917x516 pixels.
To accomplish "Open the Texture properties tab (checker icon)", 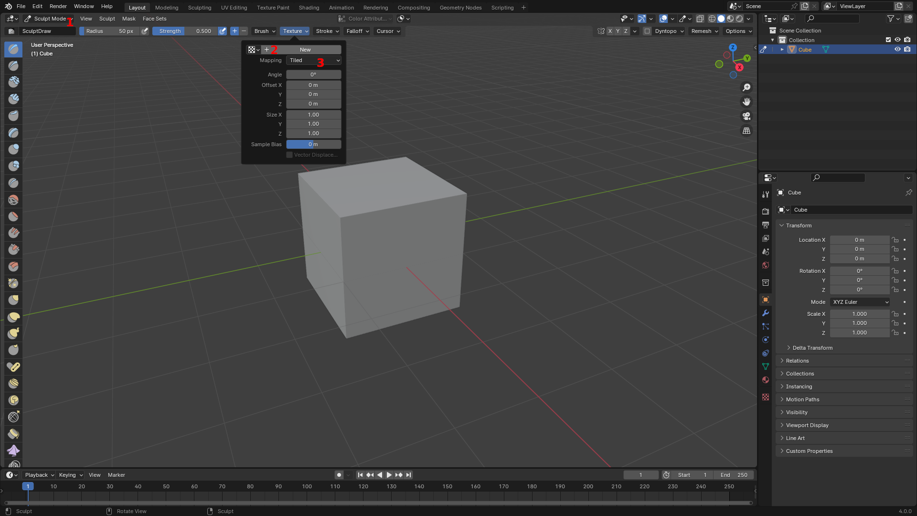I will [766, 397].
